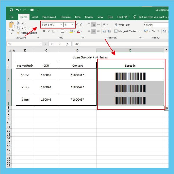Open Alignment settings dialog launcher
The image size is (174, 174).
click(x=140, y=38)
